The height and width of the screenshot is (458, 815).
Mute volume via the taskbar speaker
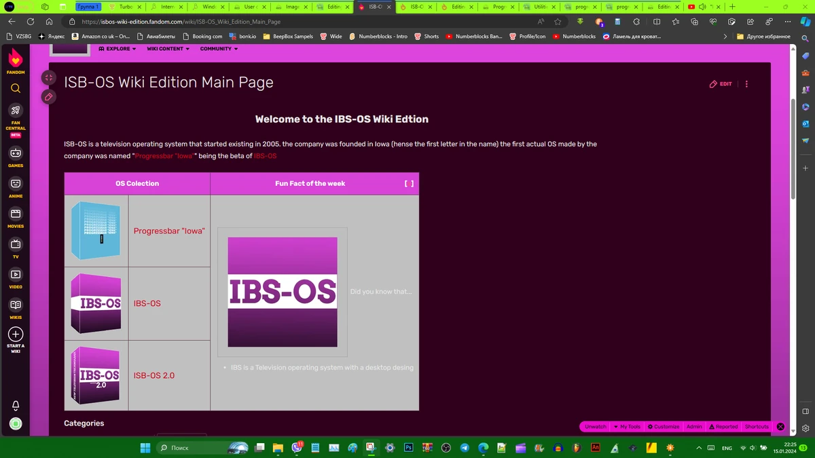(x=752, y=447)
